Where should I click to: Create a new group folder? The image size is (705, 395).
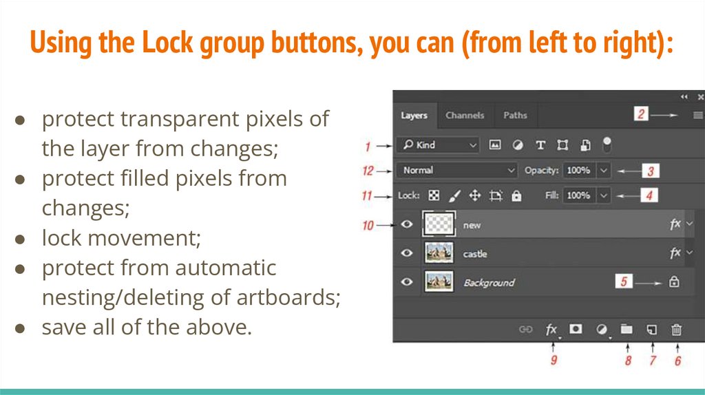coord(627,329)
